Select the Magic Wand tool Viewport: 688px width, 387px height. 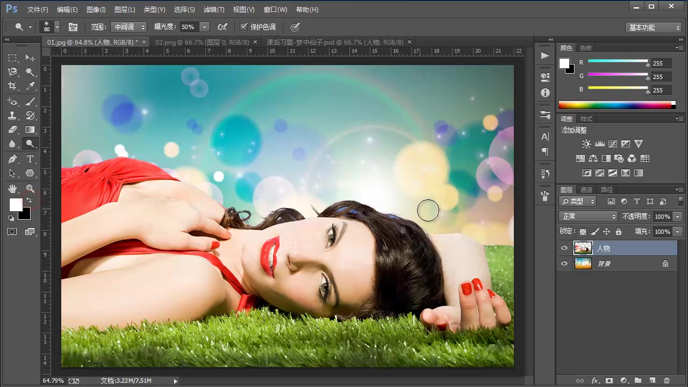coord(30,71)
